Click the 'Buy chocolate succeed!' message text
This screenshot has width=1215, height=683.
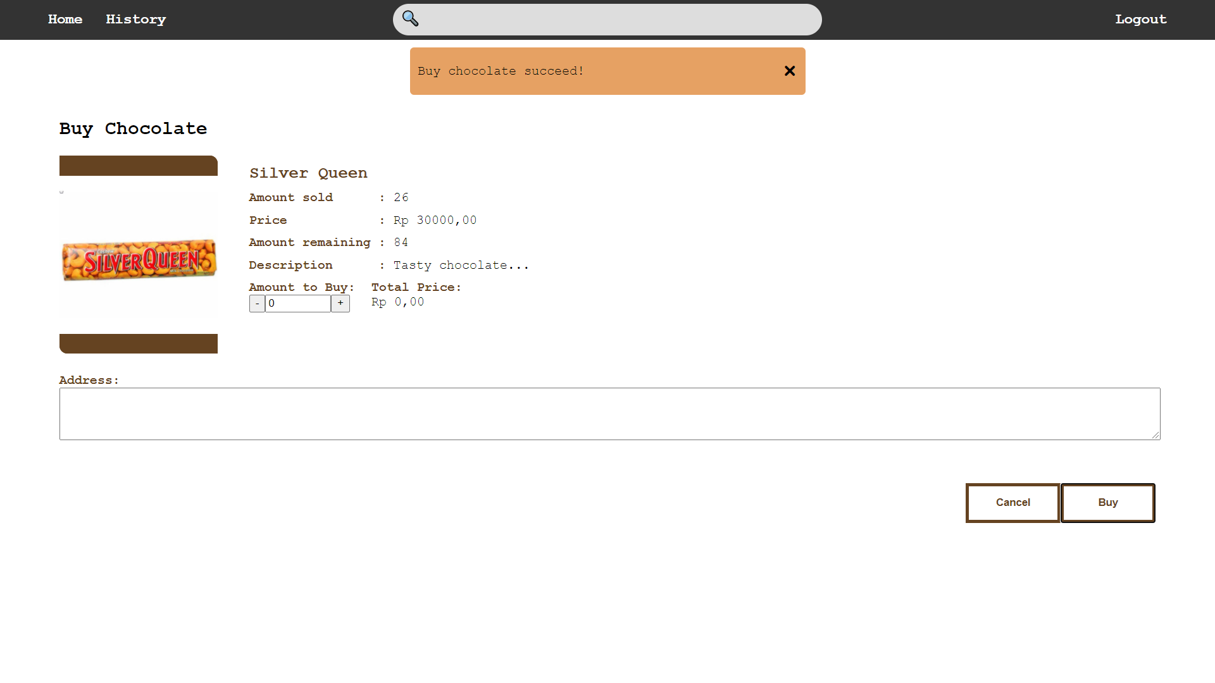tap(500, 71)
